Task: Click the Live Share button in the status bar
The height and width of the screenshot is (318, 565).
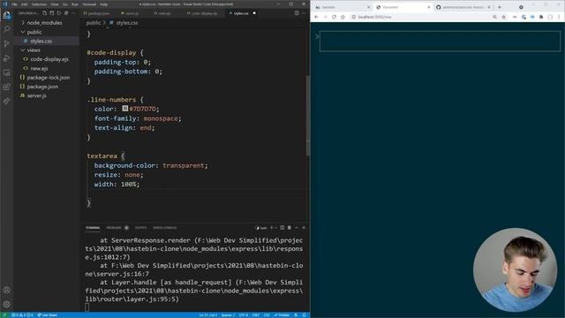Action: tap(47, 315)
